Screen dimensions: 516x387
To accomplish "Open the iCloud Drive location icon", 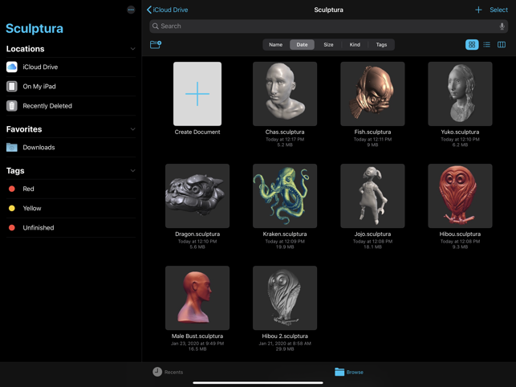I will pos(12,67).
